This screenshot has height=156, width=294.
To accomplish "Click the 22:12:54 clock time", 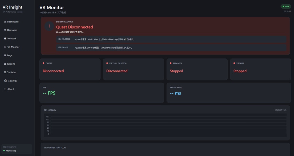I will pos(287,11).
